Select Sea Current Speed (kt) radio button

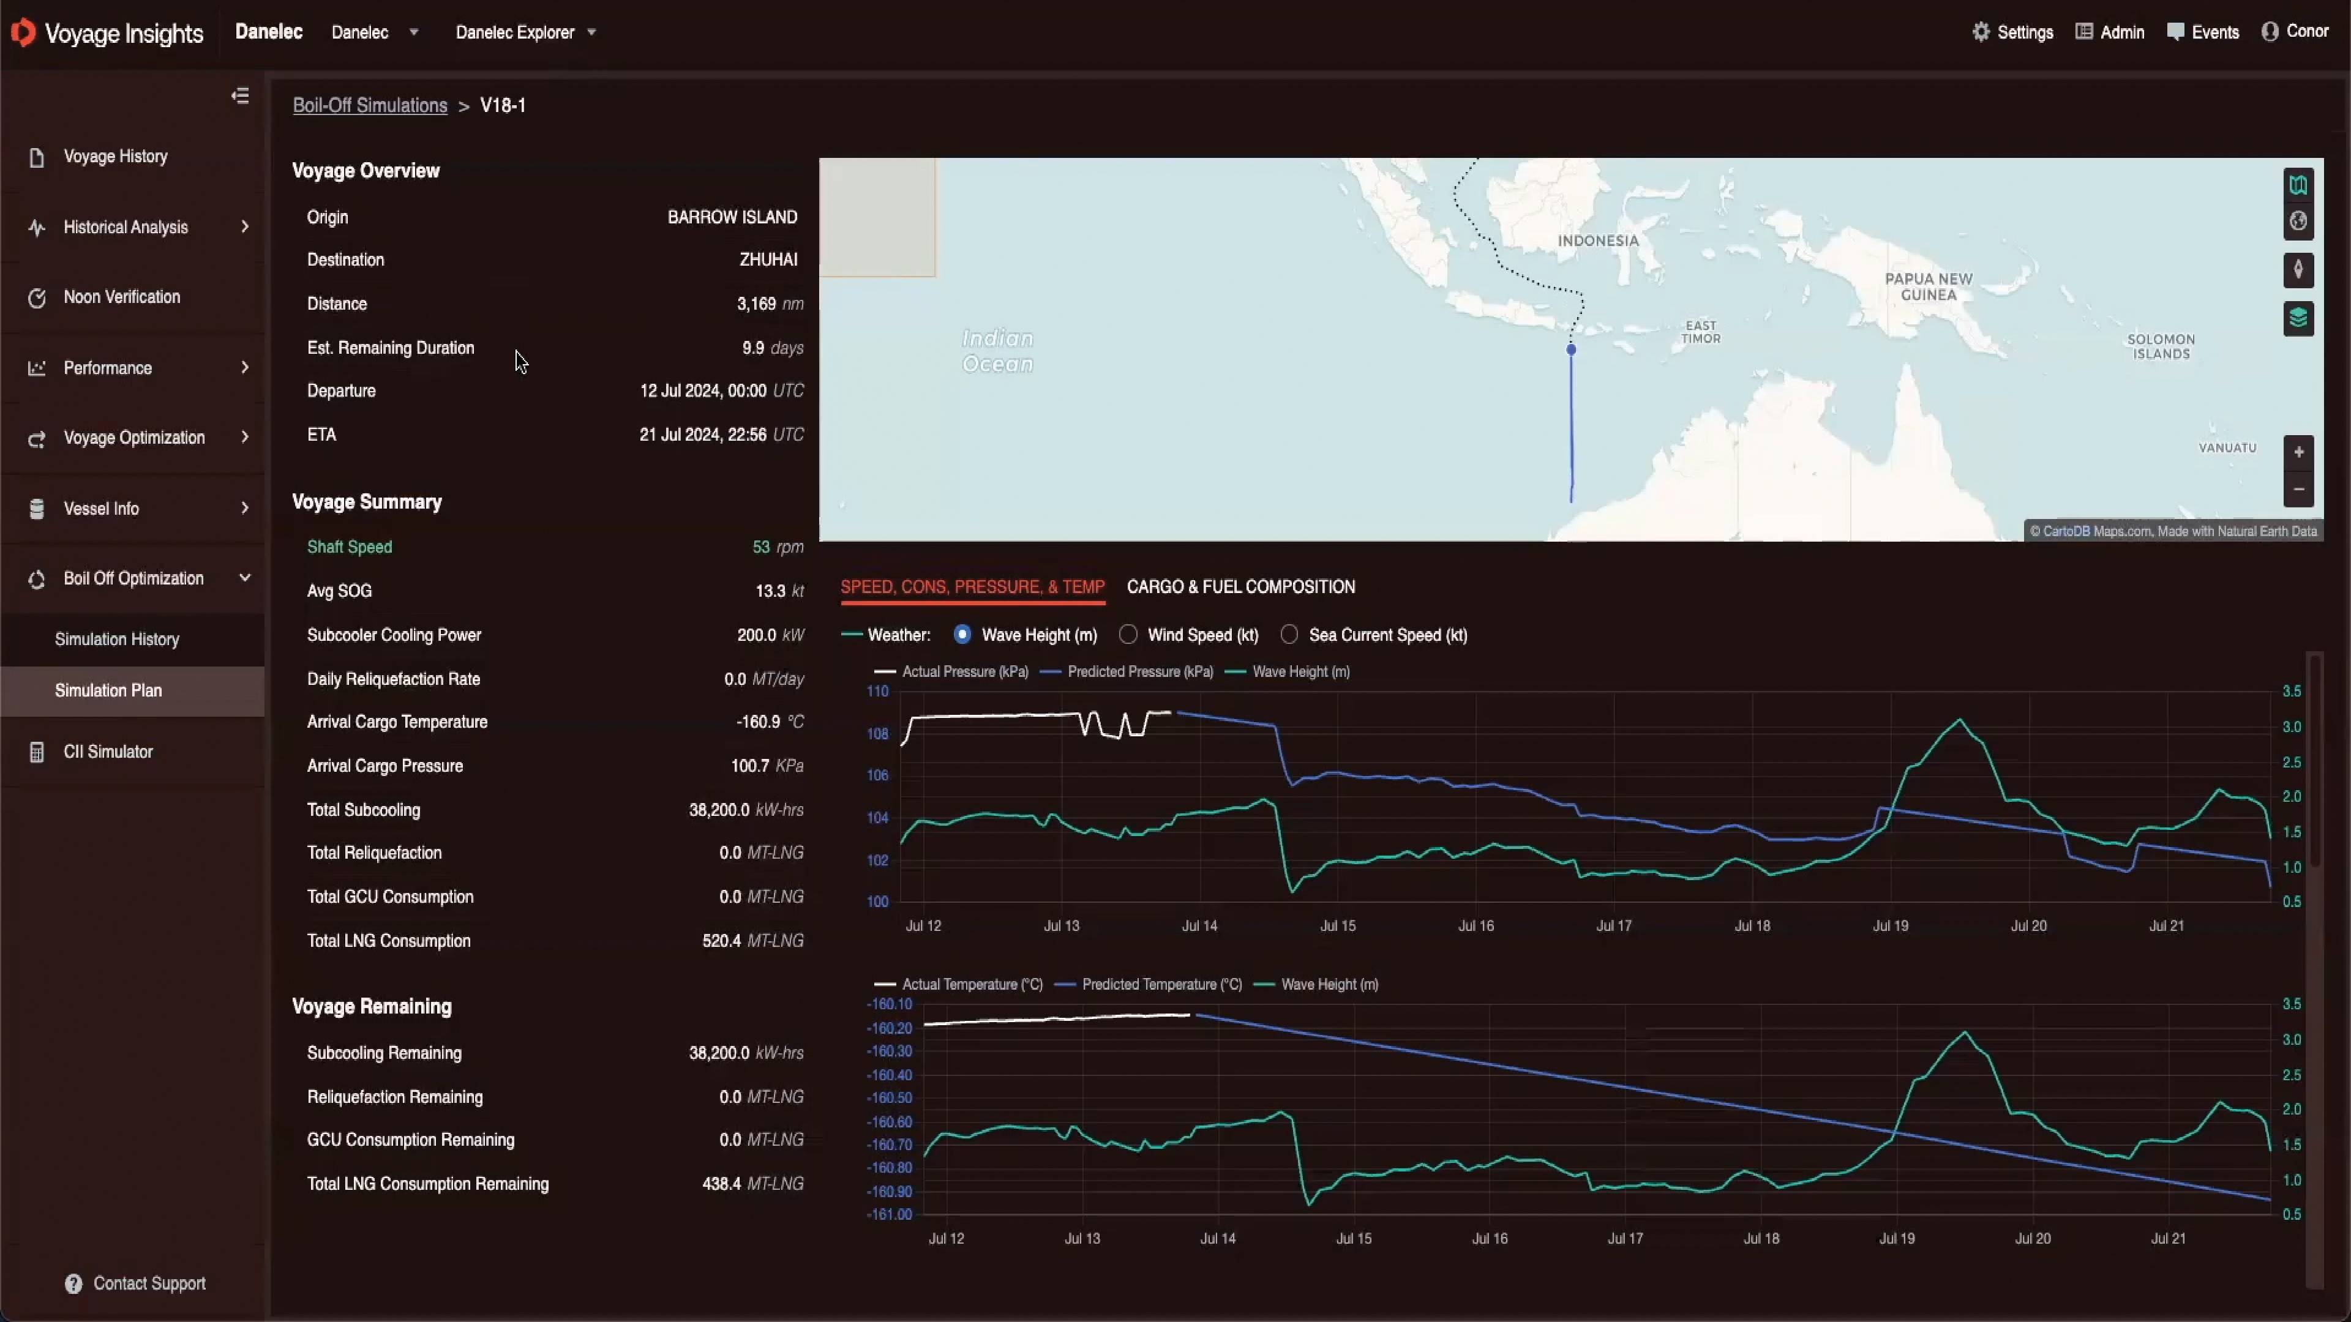pos(1289,634)
